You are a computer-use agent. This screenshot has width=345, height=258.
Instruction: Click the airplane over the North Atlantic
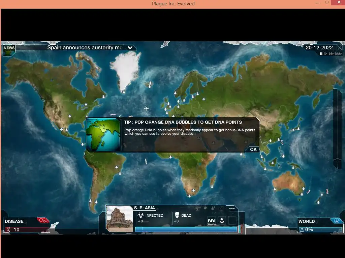(146, 109)
